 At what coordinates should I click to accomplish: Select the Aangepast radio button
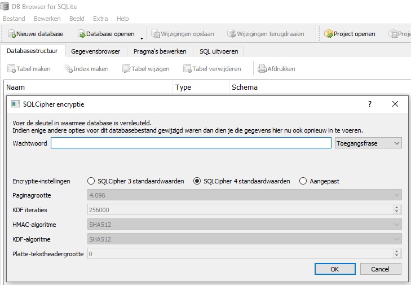pyautogui.click(x=303, y=181)
